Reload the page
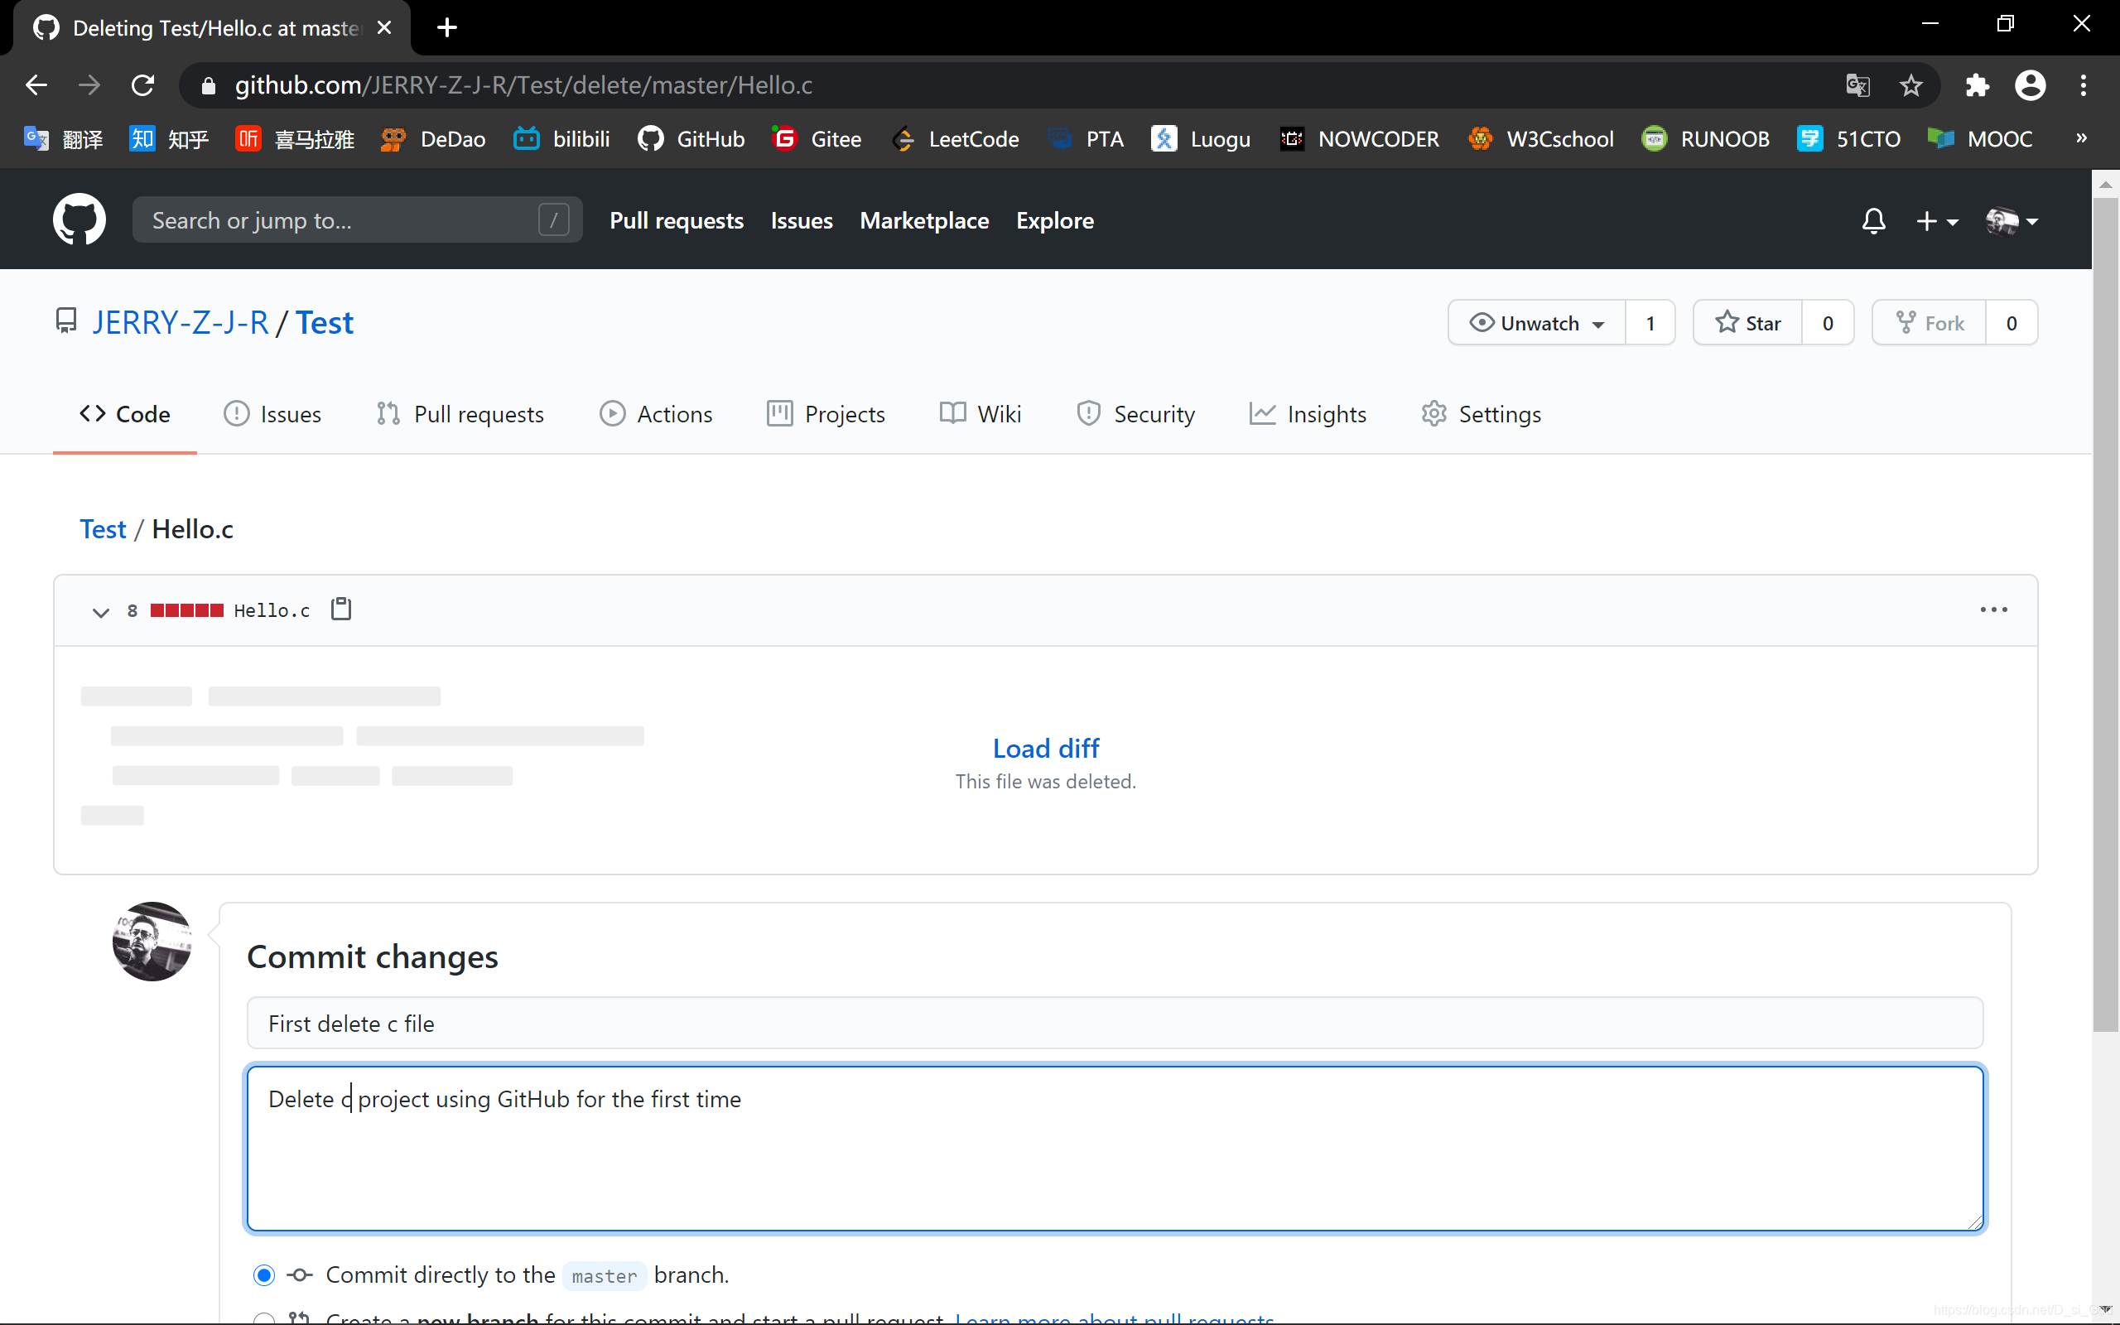Screen dimensions: 2120x1325 point(142,85)
